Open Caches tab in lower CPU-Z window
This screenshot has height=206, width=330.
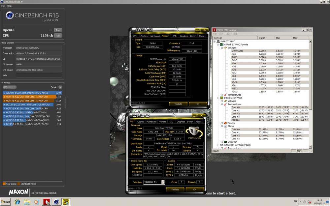[x=141, y=122]
